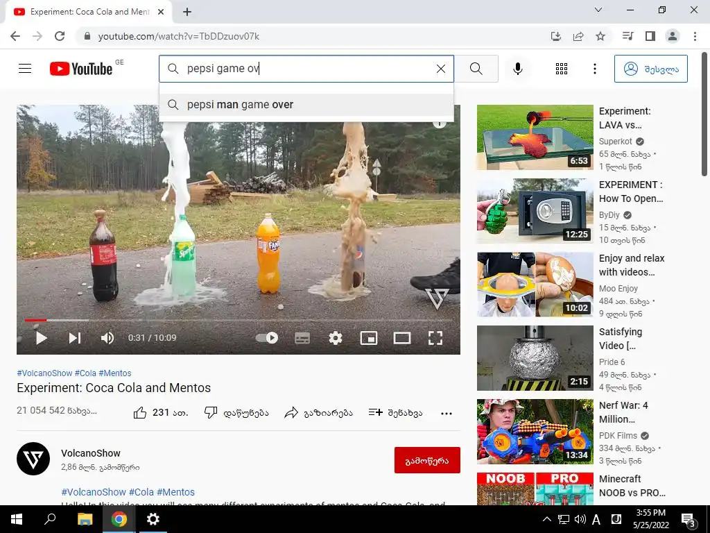Share the video
710x533 pixels.
point(318,412)
